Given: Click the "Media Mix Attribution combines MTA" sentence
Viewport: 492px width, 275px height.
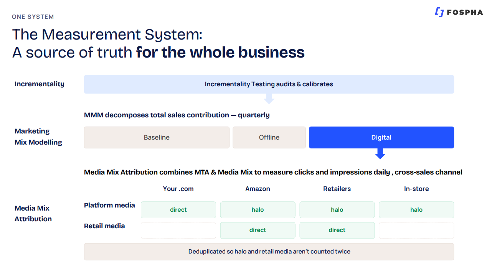Looking at the screenshot, I should click(x=273, y=172).
